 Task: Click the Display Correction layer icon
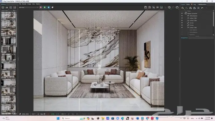pyautogui.click(x=186, y=14)
